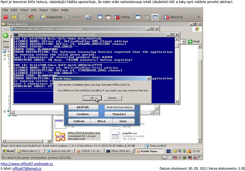This screenshot has height=171, width=245.
Task: Click the folder tree horizontal scrollbar right arrow
Action: click(49, 141)
